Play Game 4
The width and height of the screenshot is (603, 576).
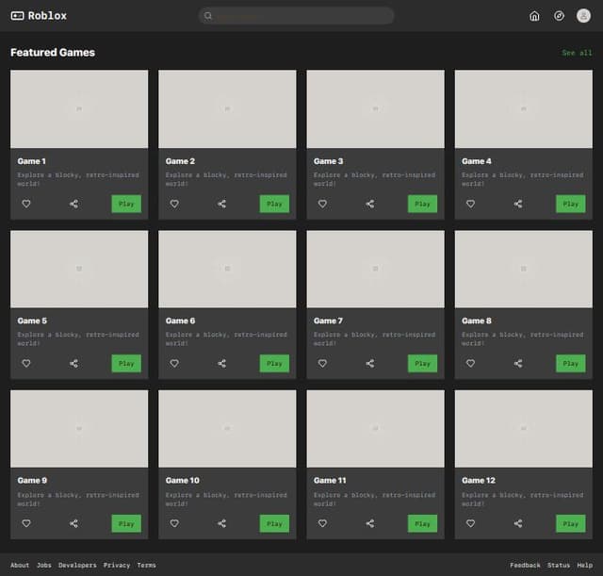(x=571, y=204)
